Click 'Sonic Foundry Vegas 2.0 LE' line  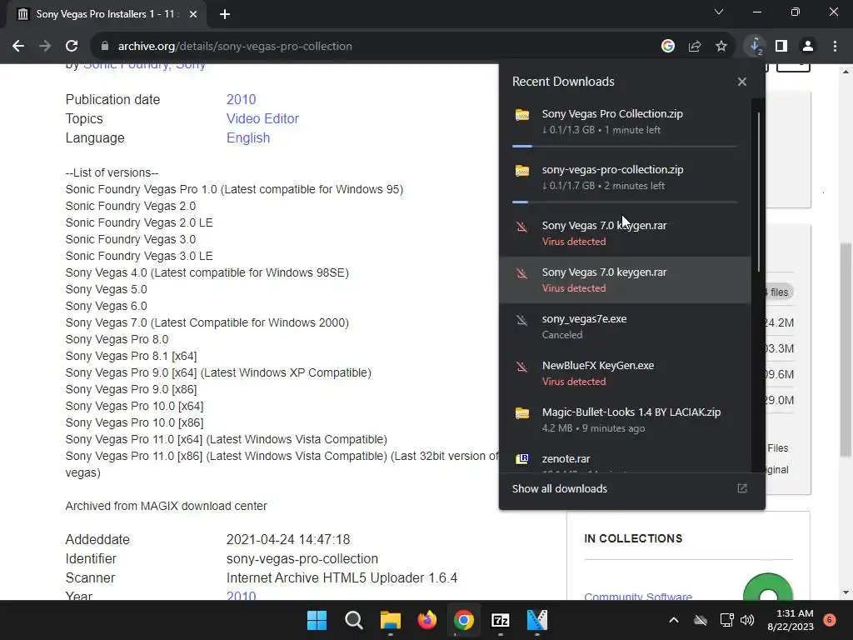[x=139, y=222]
